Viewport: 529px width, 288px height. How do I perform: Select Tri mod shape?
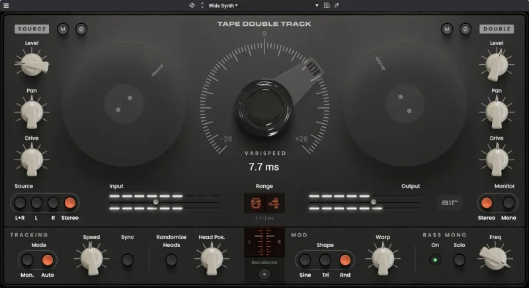tap(325, 260)
